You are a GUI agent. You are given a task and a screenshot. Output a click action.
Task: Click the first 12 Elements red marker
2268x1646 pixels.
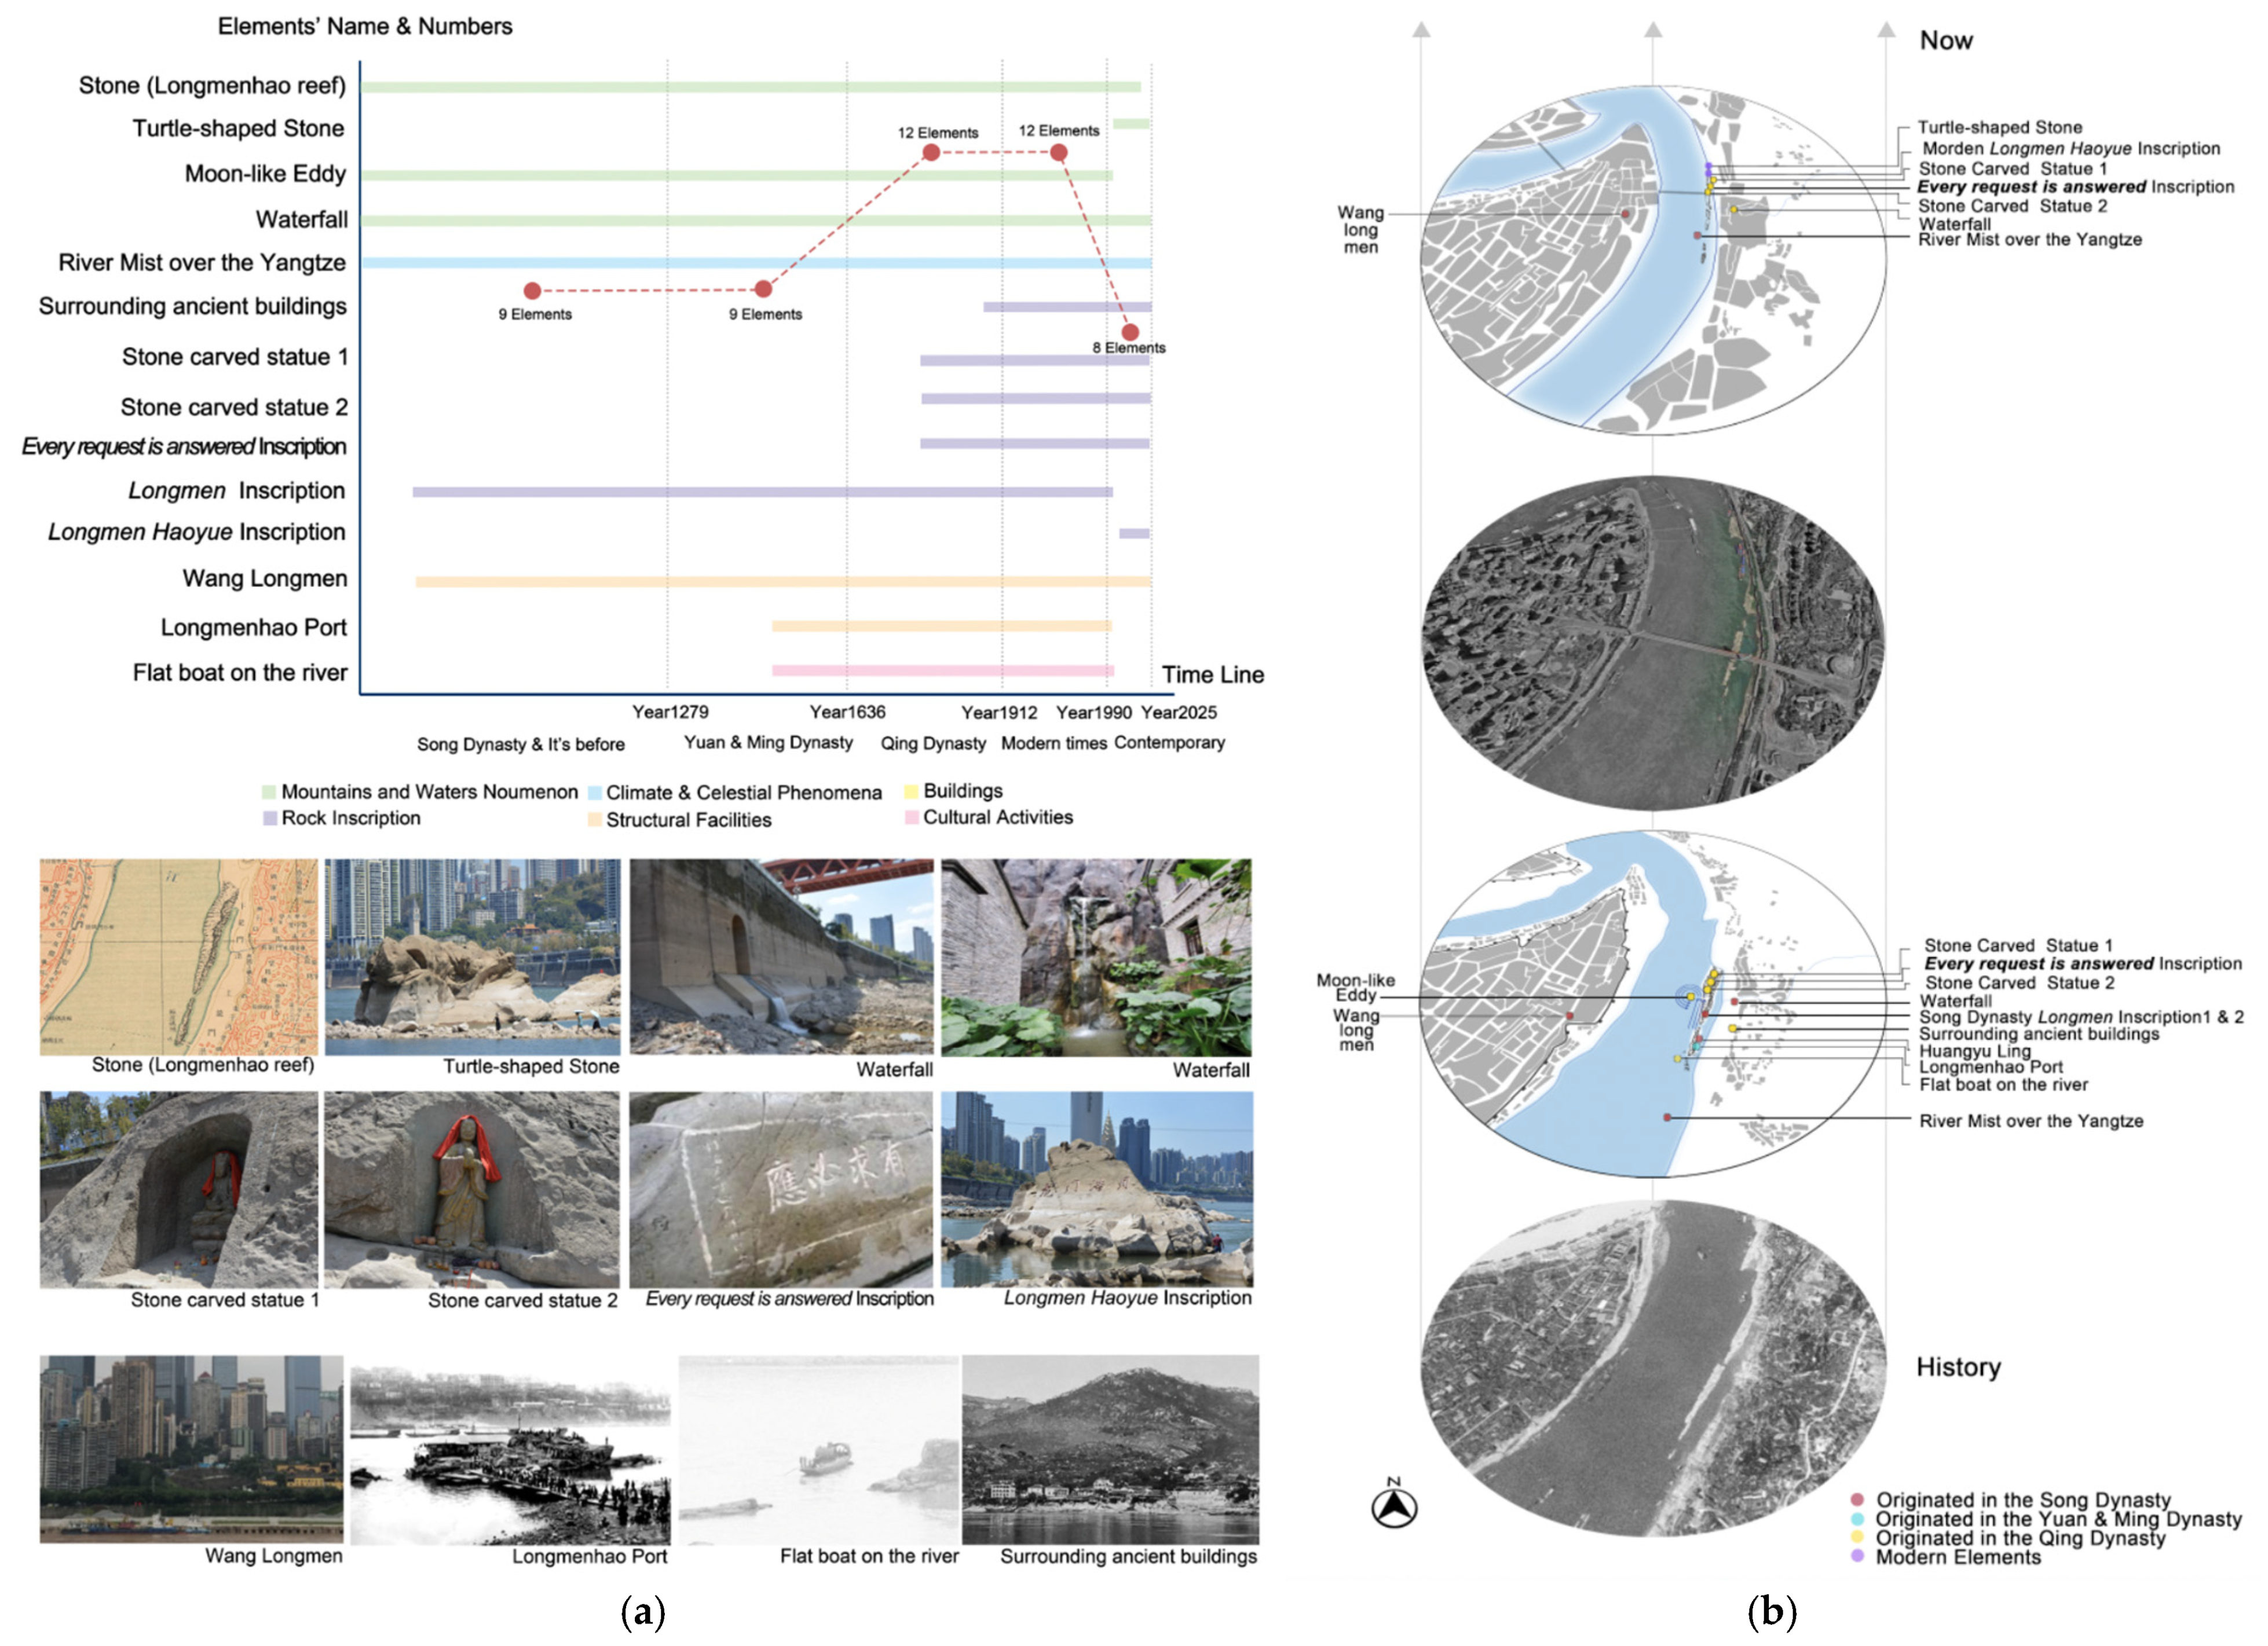click(x=931, y=153)
